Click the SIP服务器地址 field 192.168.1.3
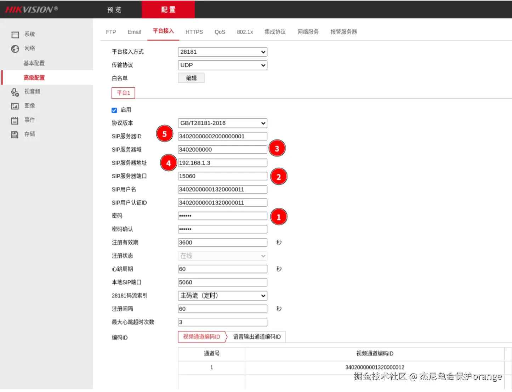512x392 pixels. point(222,163)
